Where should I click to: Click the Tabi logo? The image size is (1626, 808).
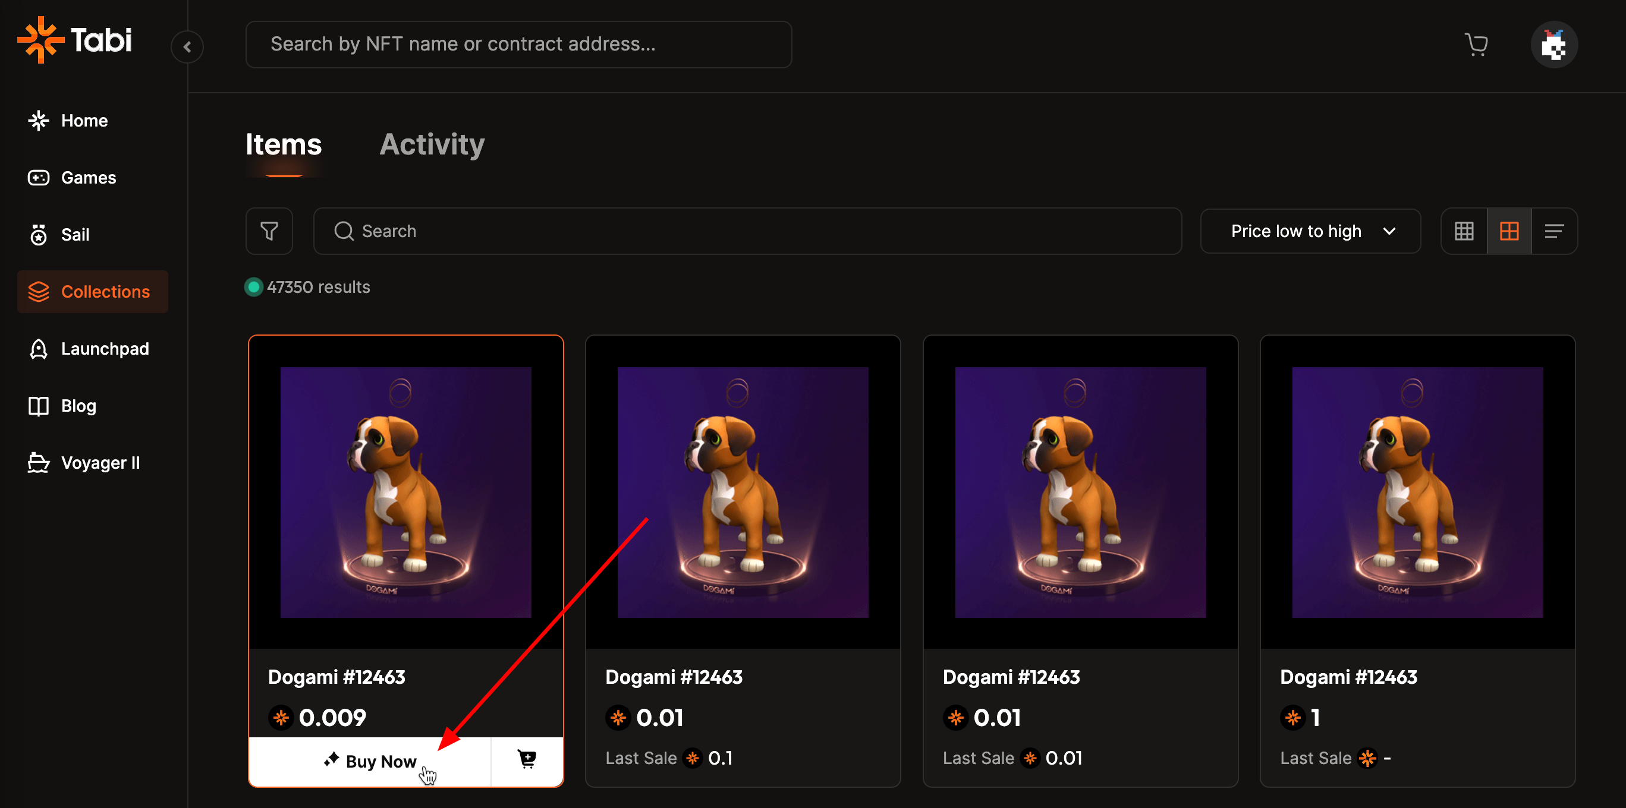click(74, 40)
